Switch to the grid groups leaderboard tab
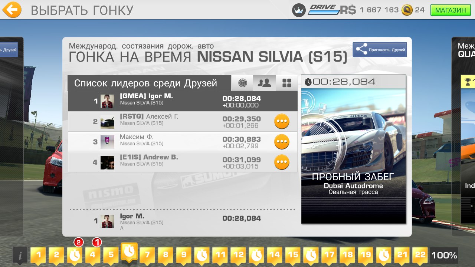The width and height of the screenshot is (475, 267). [x=287, y=83]
